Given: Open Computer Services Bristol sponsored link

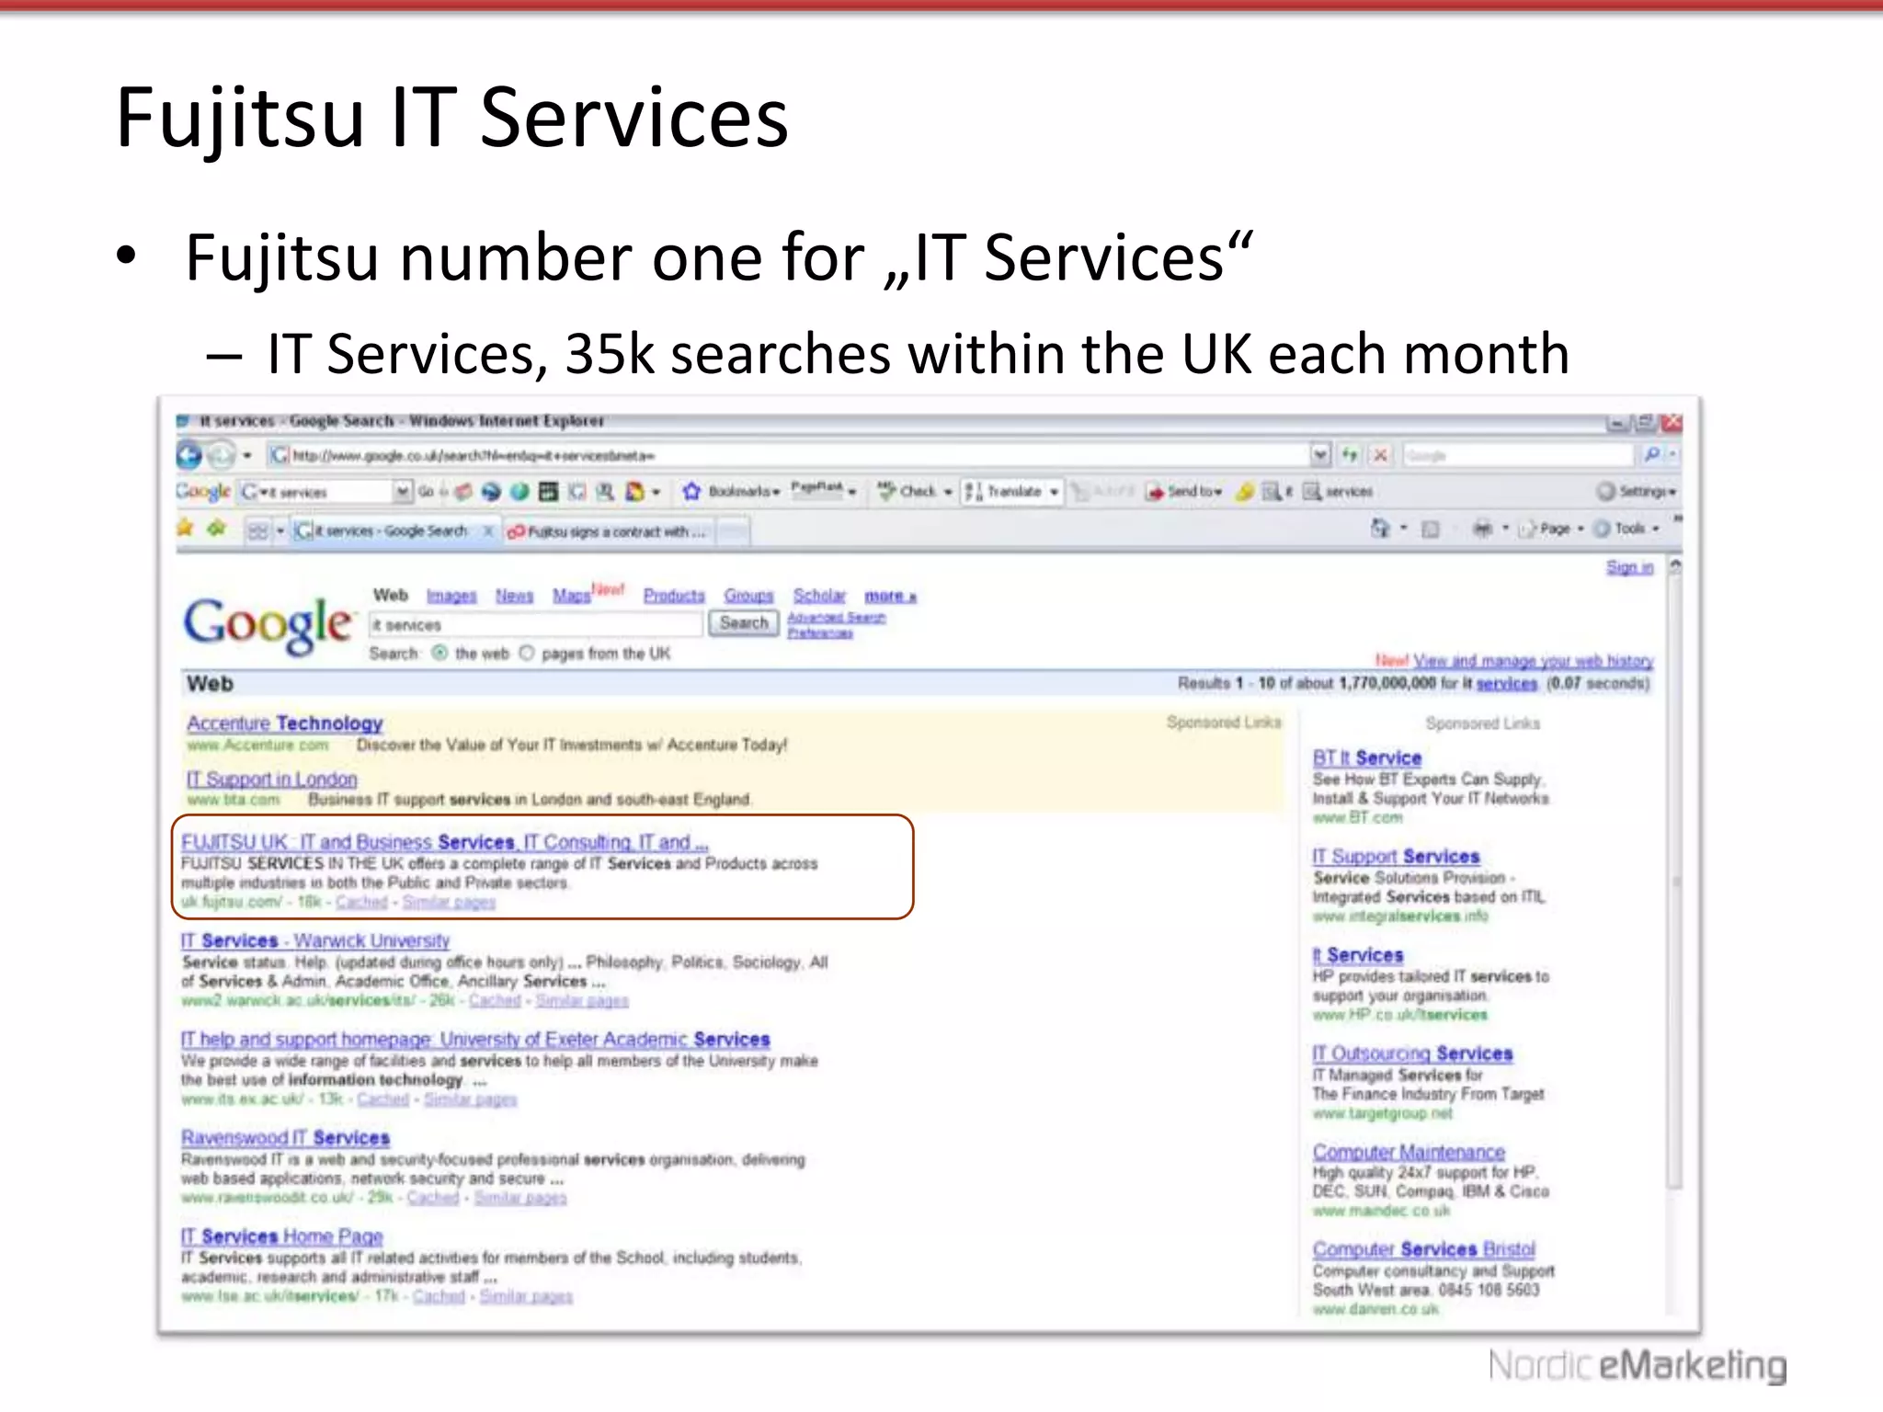Looking at the screenshot, I should coord(1423,1250).
